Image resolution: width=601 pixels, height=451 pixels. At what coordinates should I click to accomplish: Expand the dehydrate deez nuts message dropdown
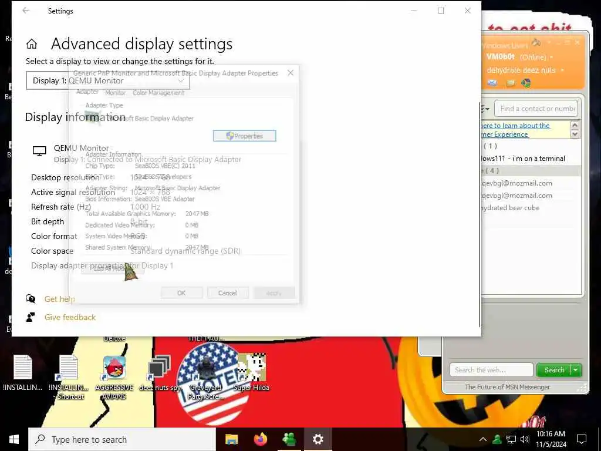[562, 70]
